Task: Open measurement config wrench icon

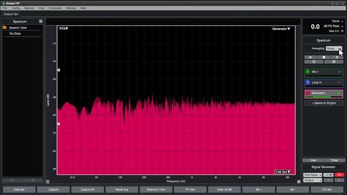Action: point(334,62)
